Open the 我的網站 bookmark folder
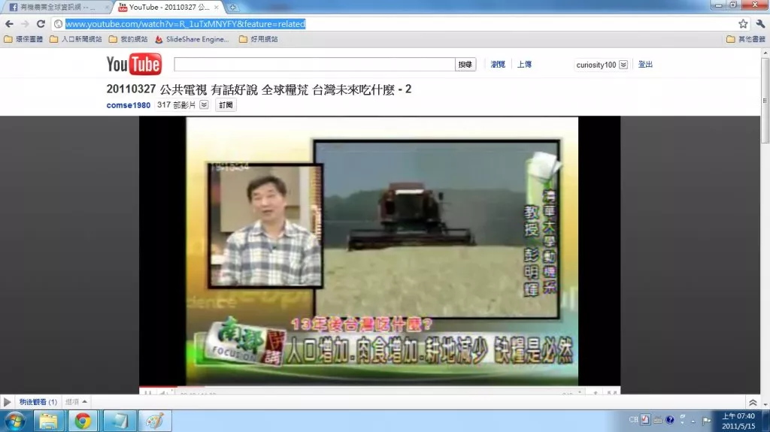This screenshot has height=432, width=770. (x=128, y=39)
